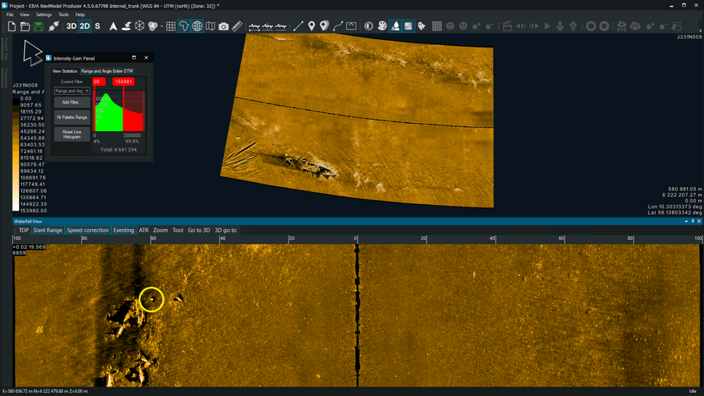704x396 pixels.
Task: Click the Fit Palette Range button
Action: pos(71,117)
